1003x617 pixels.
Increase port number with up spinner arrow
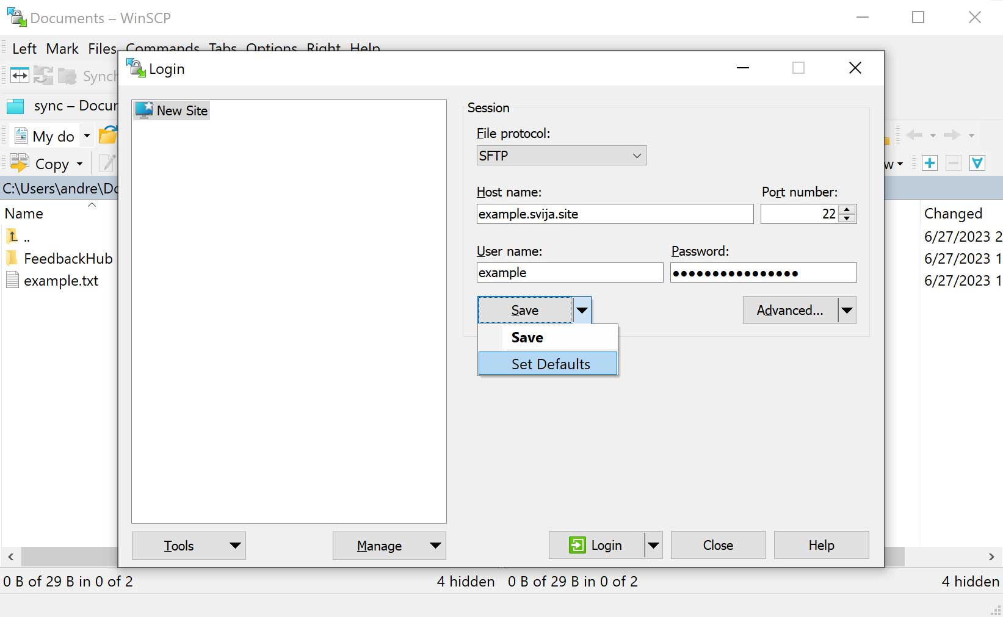pos(847,209)
